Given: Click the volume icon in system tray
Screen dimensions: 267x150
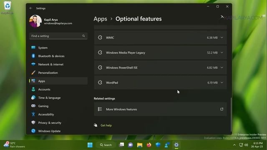Looking at the screenshot, I should point(246,145).
